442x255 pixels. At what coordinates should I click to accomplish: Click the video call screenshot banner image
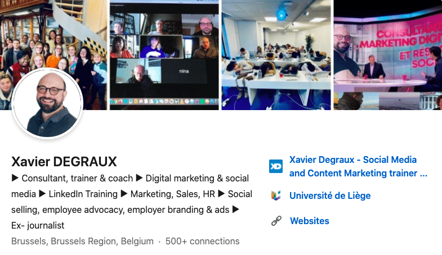(164, 55)
